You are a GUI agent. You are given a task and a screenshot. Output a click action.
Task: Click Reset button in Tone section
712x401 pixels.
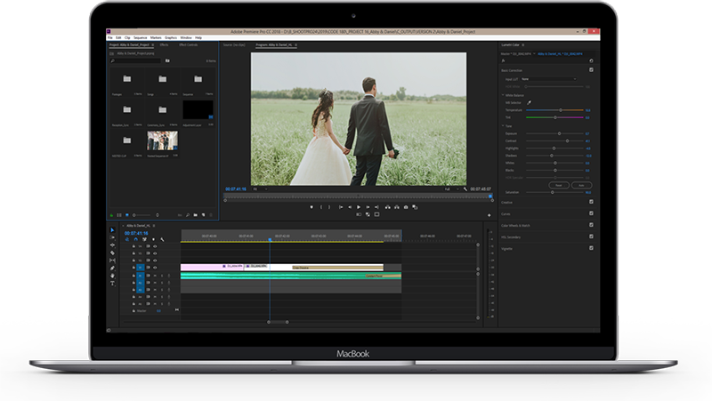[559, 185]
